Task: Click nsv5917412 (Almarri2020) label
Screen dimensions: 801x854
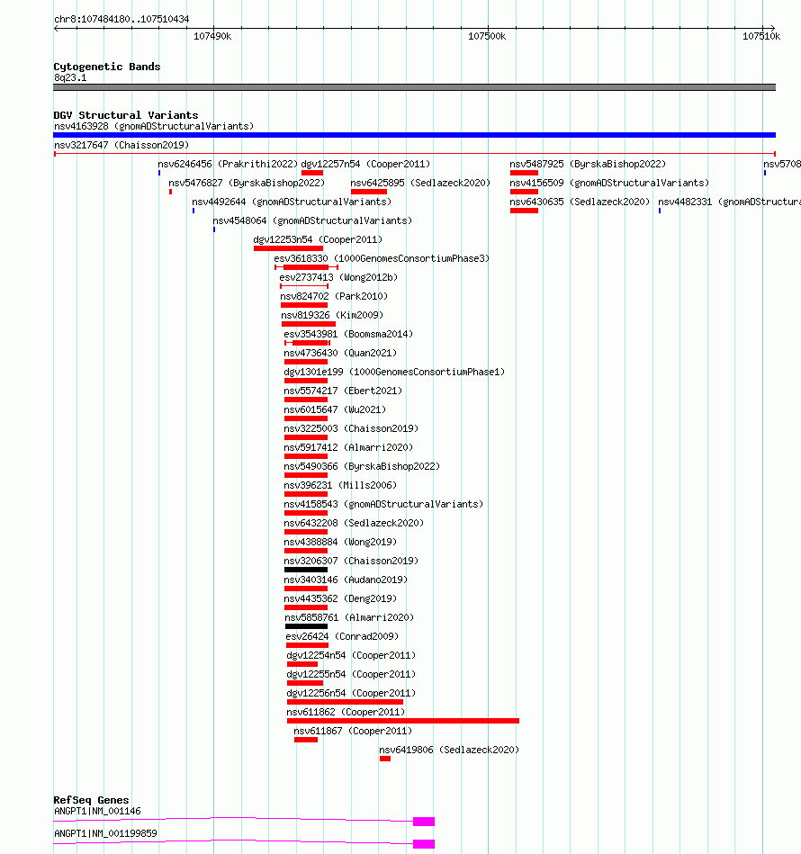Action: click(x=348, y=447)
